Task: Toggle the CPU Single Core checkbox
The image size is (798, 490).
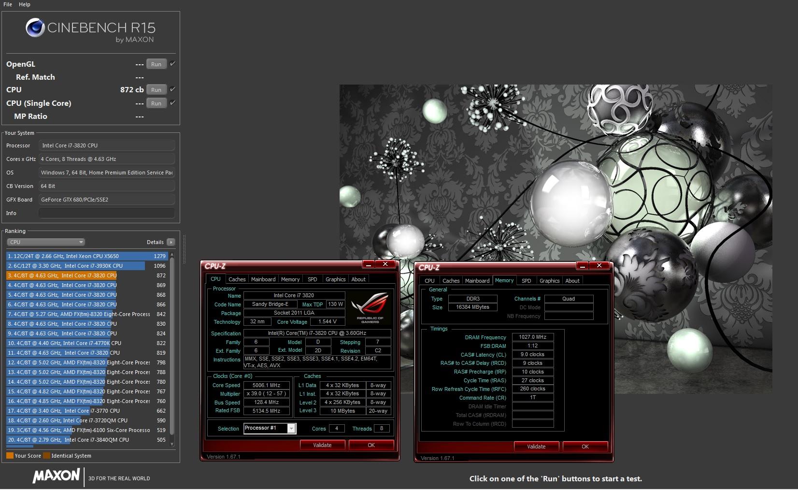Action: click(x=172, y=103)
